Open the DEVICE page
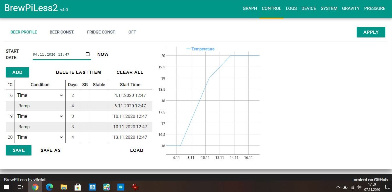The width and height of the screenshot is (392, 192). pos(309,8)
